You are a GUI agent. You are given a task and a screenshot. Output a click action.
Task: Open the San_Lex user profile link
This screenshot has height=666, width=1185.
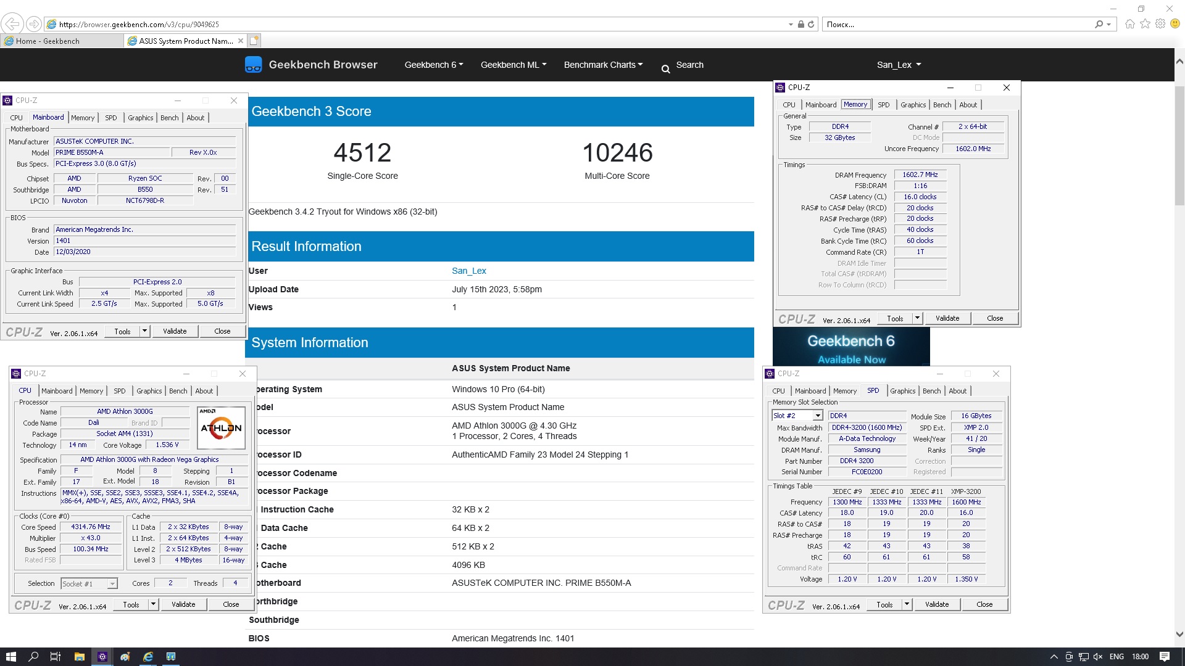[x=469, y=271]
